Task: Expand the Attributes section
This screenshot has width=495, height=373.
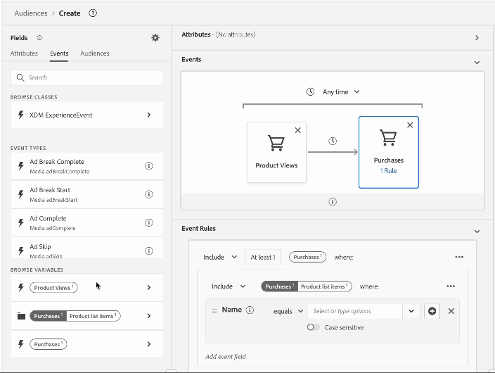Action: [477, 38]
